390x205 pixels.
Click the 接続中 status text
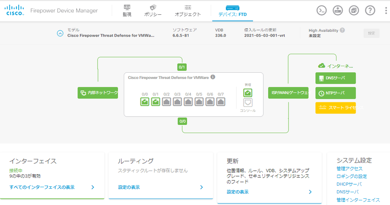16,170
